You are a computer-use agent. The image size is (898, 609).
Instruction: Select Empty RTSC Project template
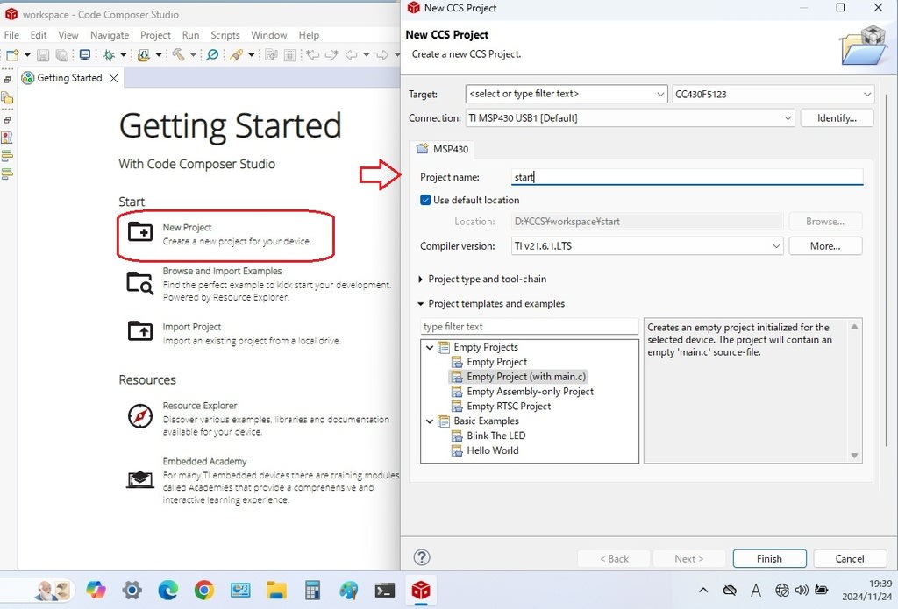[x=508, y=407]
